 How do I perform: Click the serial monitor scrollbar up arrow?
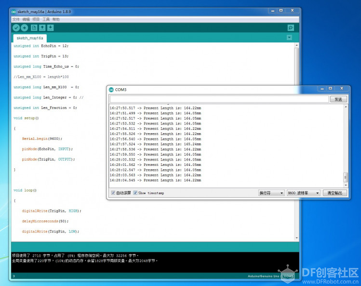tap(346, 107)
